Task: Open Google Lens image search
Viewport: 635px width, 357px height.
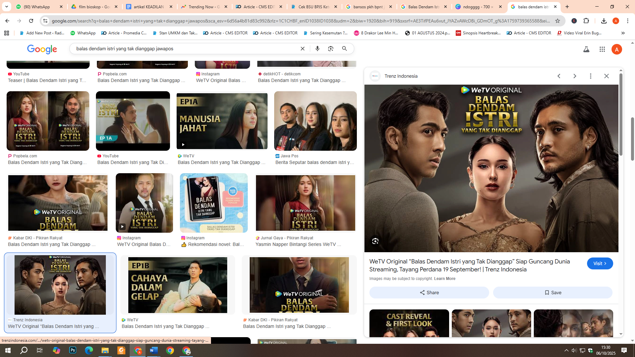Action: tap(331, 49)
